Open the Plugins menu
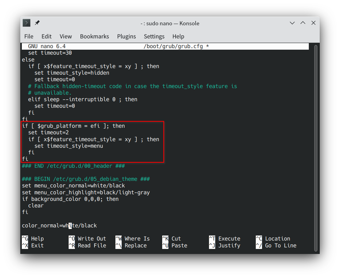 126,37
